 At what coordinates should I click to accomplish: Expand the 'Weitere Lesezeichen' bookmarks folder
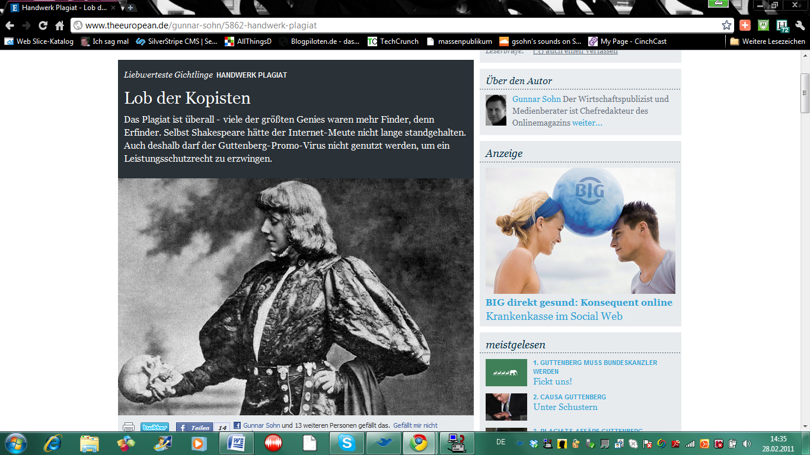click(x=767, y=41)
